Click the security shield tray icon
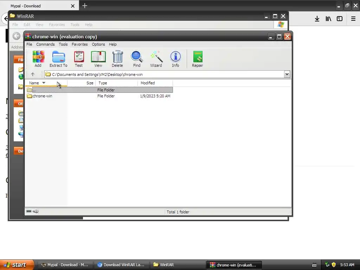The width and height of the screenshot is (360, 270). coord(334,265)
